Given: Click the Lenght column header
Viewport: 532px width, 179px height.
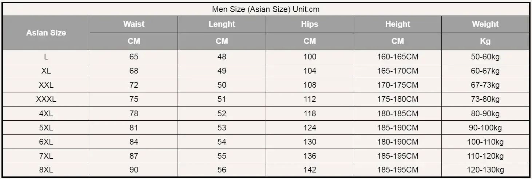Looking at the screenshot, I should 222,24.
